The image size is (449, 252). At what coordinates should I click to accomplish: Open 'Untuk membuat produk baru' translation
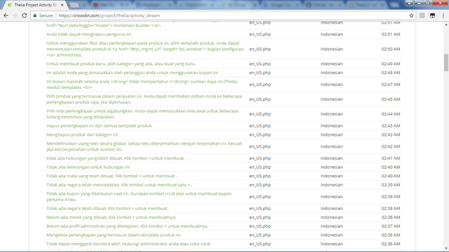click(121, 64)
